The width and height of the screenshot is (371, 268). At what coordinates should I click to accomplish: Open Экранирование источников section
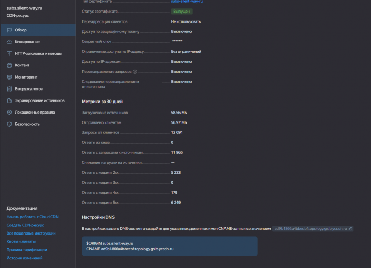(38, 100)
